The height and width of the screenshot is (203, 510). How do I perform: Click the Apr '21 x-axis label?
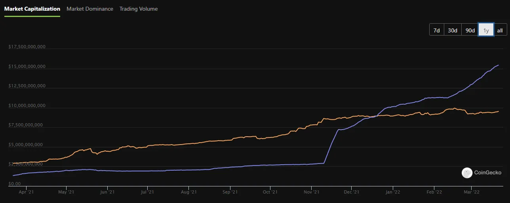pos(26,192)
